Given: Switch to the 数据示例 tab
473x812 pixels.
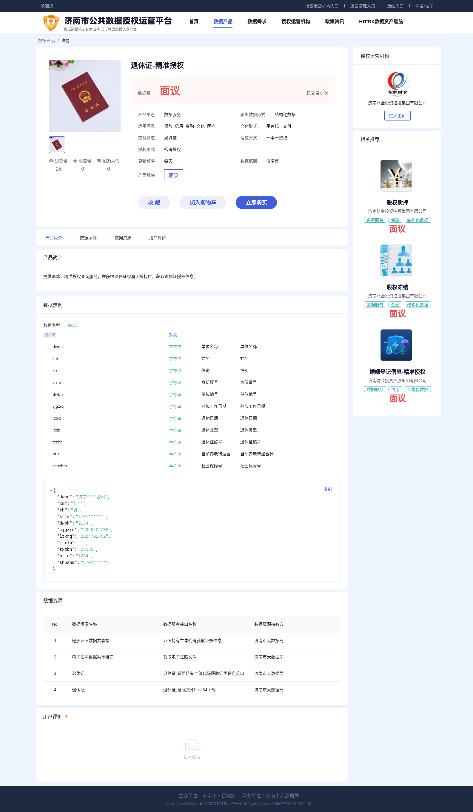Looking at the screenshot, I should 88,238.
